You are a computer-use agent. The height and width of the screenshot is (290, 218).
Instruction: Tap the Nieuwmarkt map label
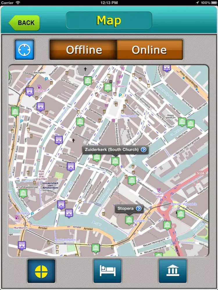[129, 116]
